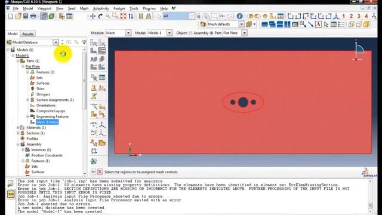Go back to previous prompt step
Image resolution: width=382 pixels, height=215 pixels.
coord(93,172)
